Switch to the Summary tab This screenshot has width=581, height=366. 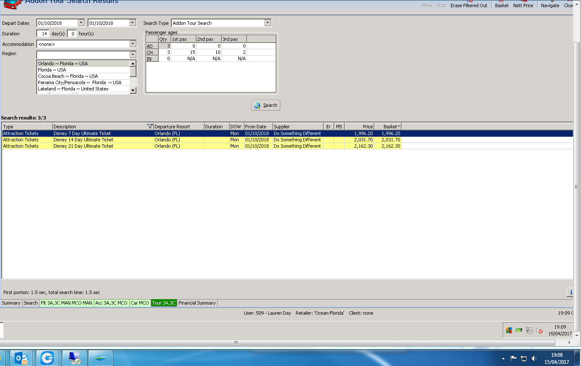point(11,303)
